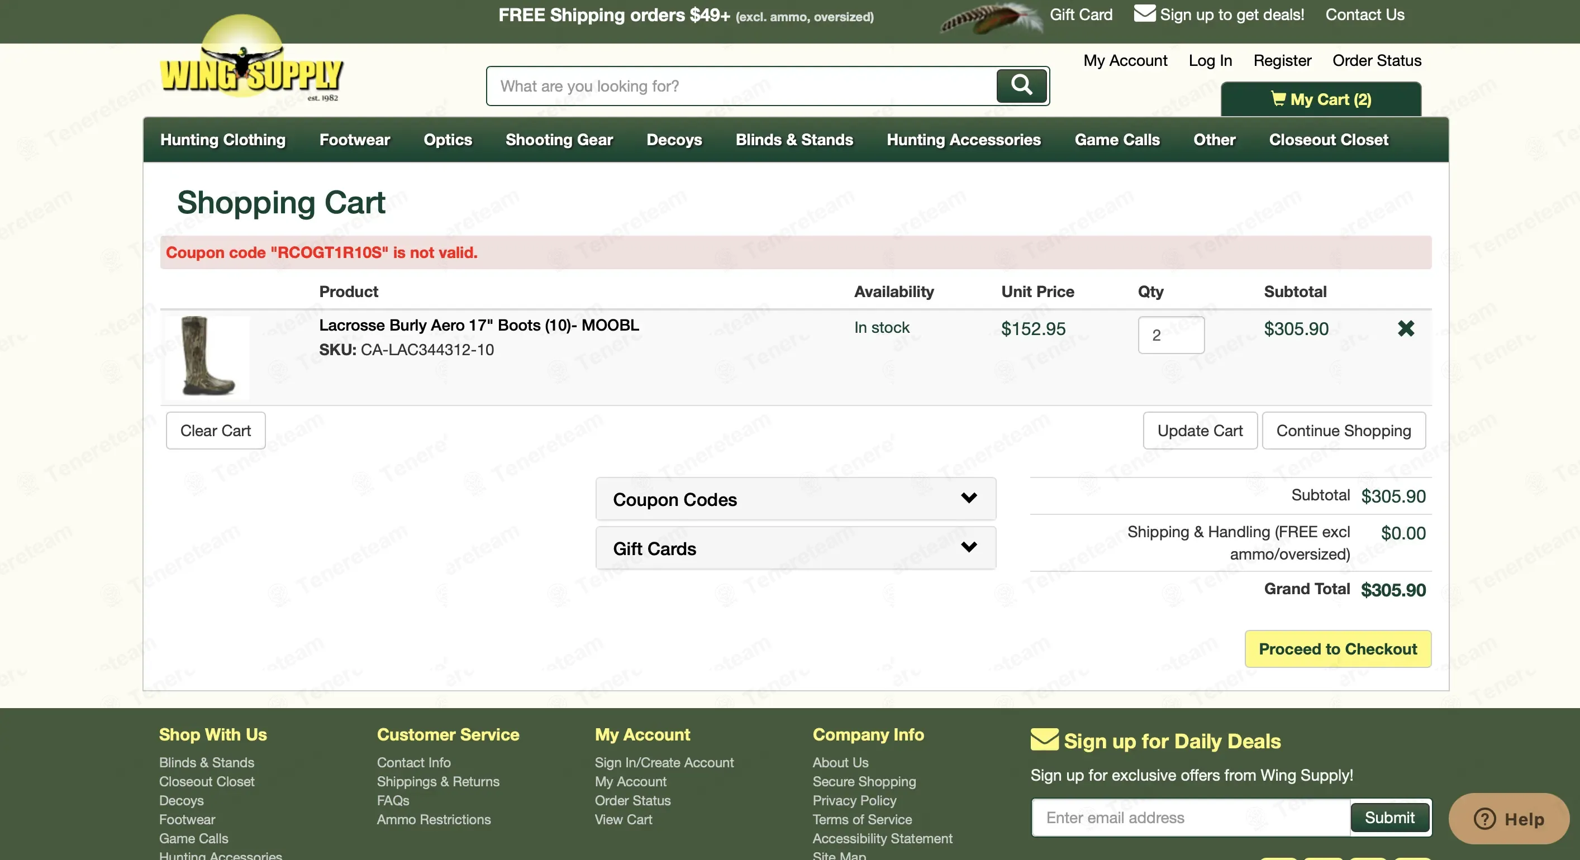Open Contact Us in the top bar
This screenshot has width=1580, height=860.
click(1365, 15)
